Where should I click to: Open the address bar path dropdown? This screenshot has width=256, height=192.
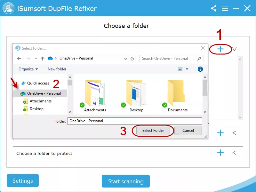(126, 59)
